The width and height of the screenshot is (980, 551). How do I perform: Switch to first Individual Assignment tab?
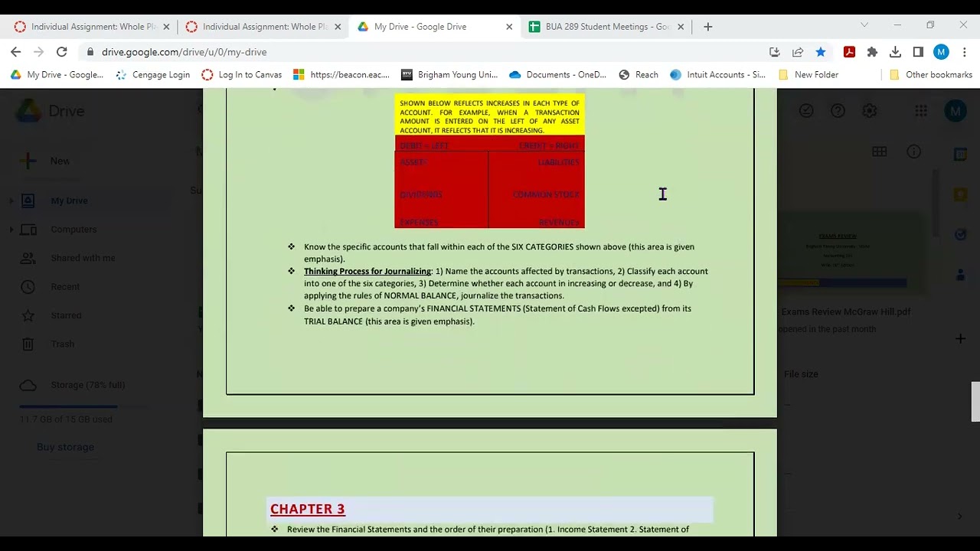tap(93, 26)
